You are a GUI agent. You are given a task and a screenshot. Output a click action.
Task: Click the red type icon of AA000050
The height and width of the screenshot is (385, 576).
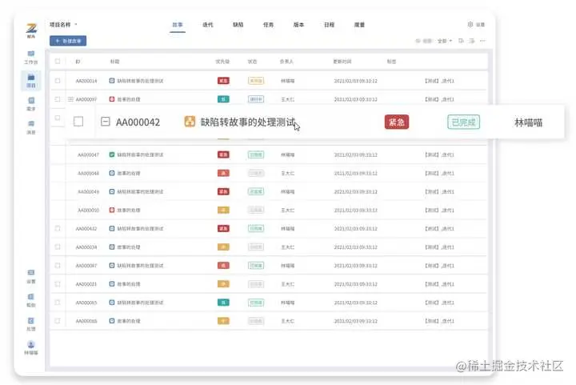pyautogui.click(x=112, y=210)
